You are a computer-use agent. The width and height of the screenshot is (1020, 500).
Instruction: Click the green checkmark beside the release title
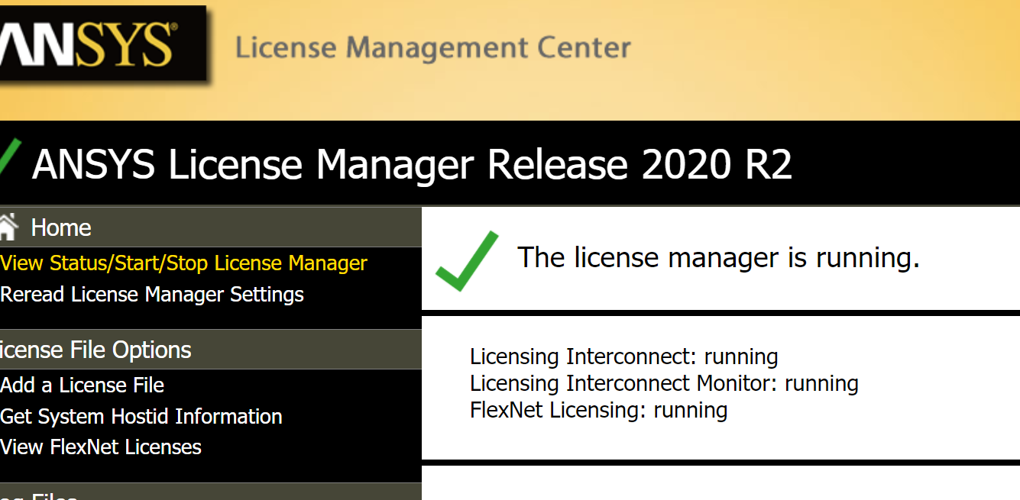[9, 159]
